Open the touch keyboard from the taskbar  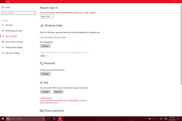click(x=166, y=119)
